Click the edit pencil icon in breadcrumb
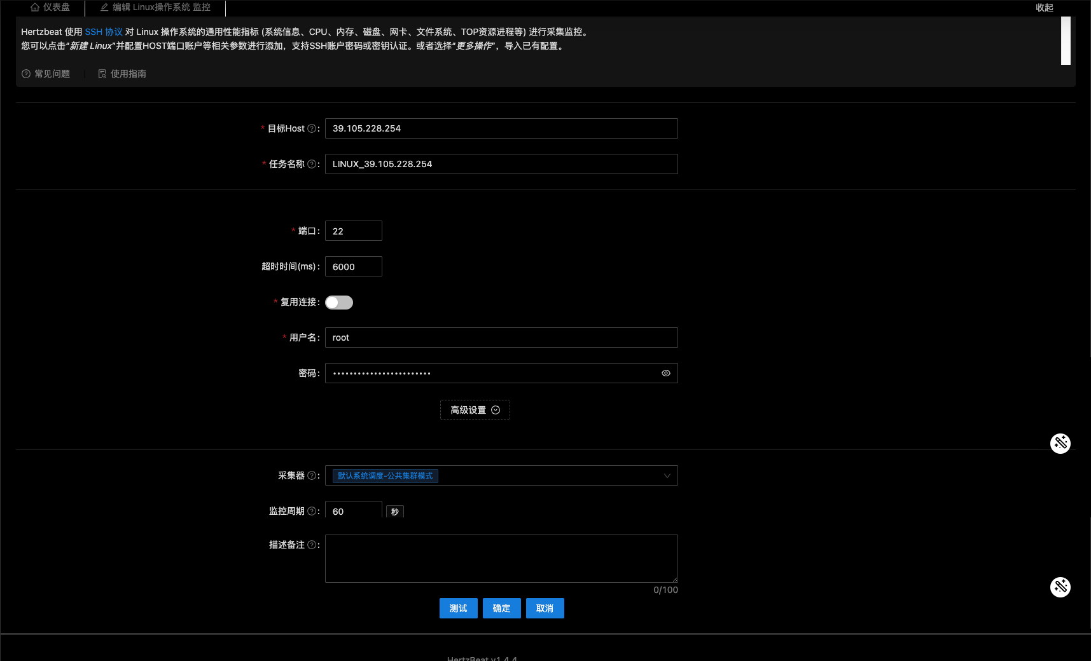1091x661 pixels. pyautogui.click(x=104, y=8)
